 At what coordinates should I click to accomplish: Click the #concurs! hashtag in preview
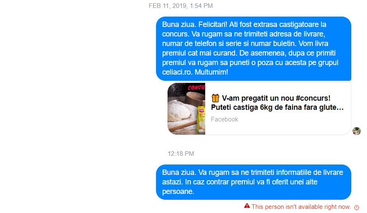[313, 98]
